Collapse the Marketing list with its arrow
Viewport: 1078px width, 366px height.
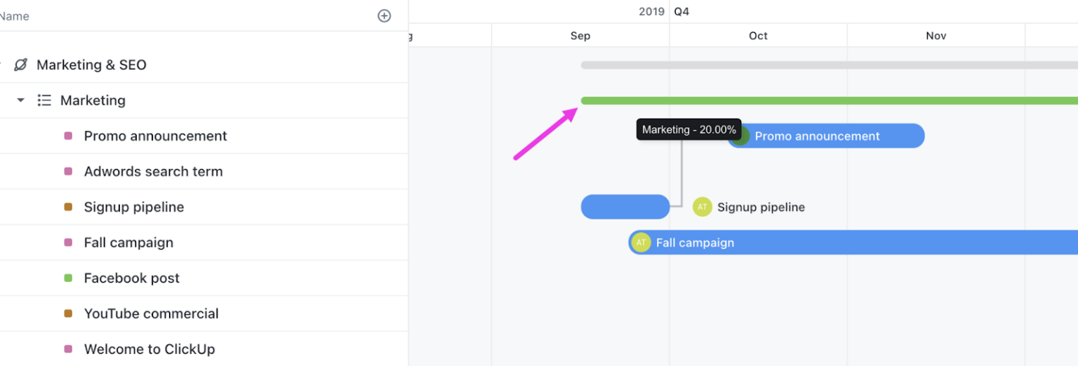(21, 100)
